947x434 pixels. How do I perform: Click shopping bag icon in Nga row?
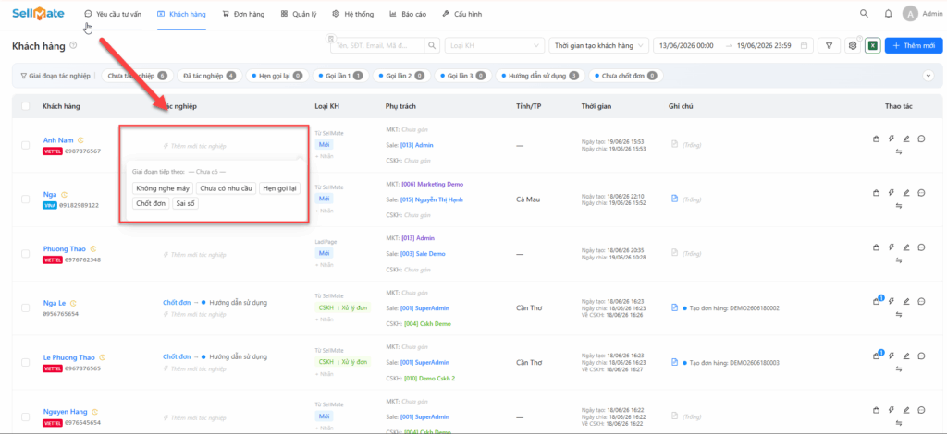coord(877,194)
